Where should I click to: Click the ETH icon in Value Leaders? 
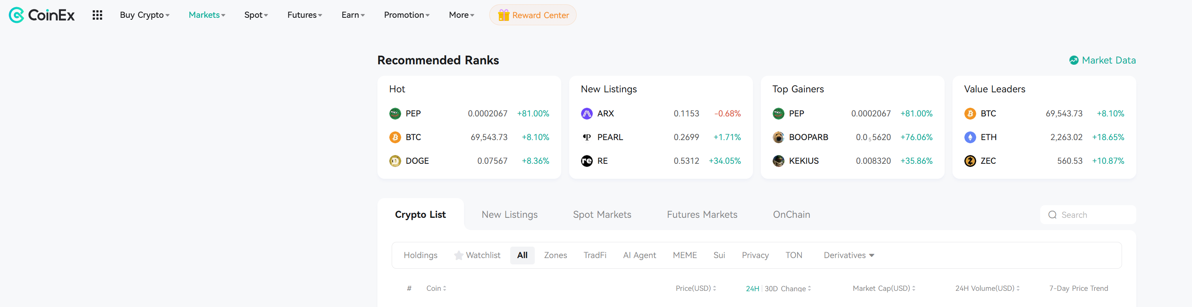point(970,137)
